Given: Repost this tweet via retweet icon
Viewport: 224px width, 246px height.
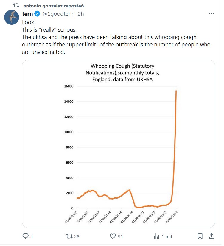Looking at the screenshot, I should (69, 236).
